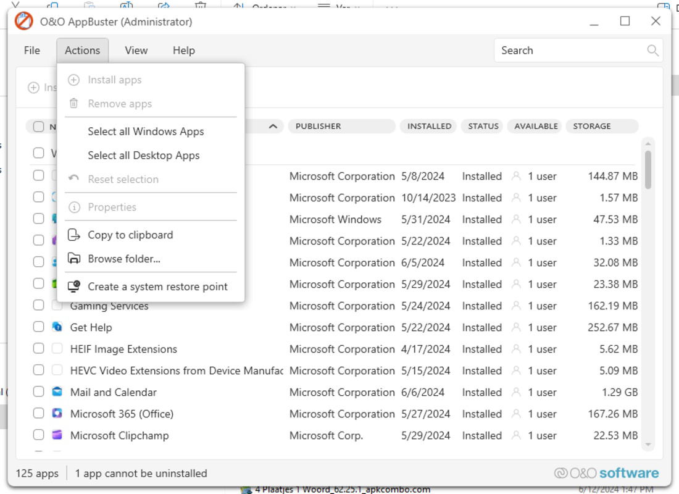679x494 pixels.
Task: Click the system restore point monitor icon
Action: coord(74,287)
